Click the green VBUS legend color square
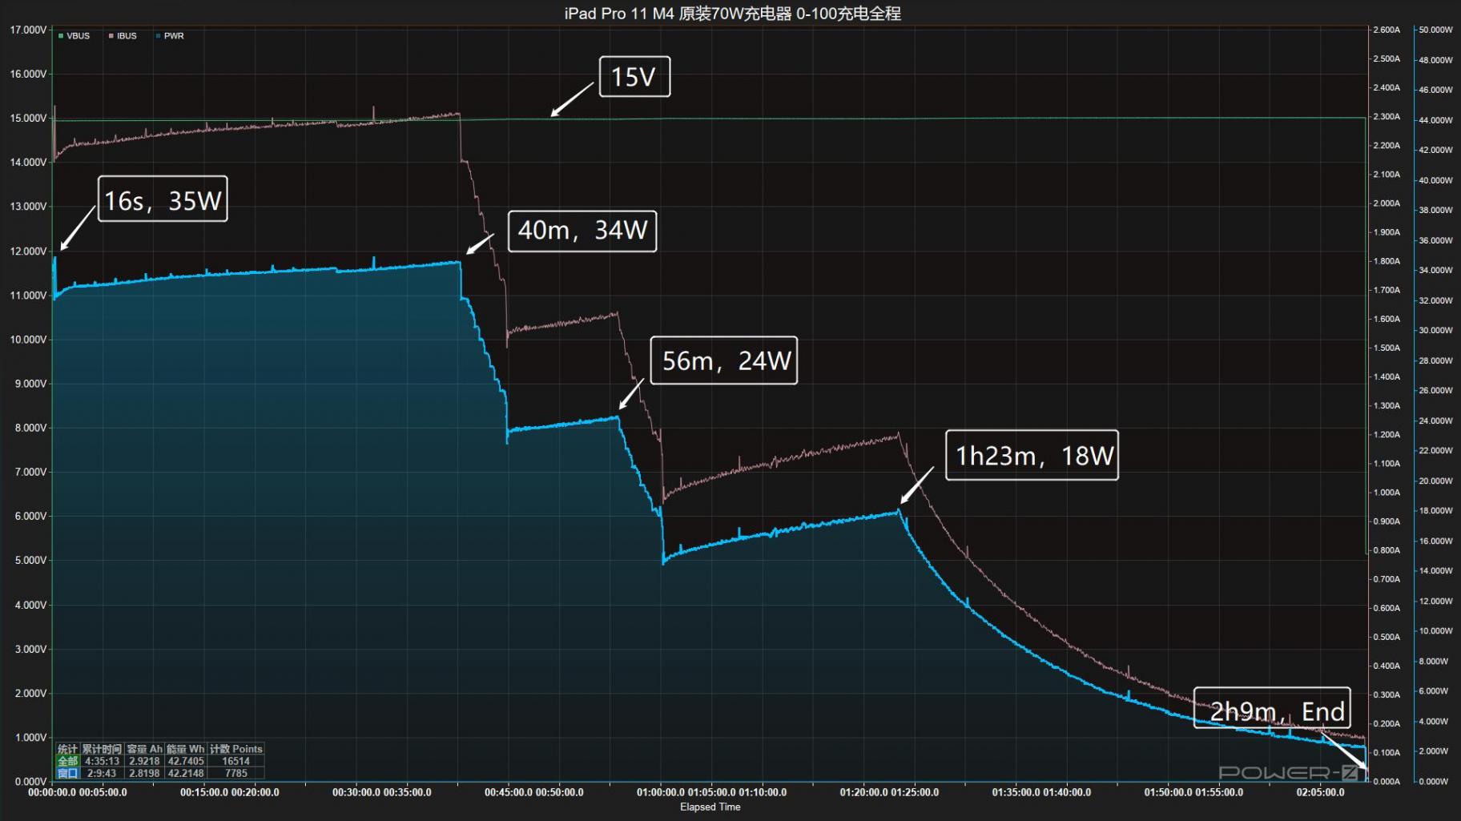1461x821 pixels. [61, 36]
